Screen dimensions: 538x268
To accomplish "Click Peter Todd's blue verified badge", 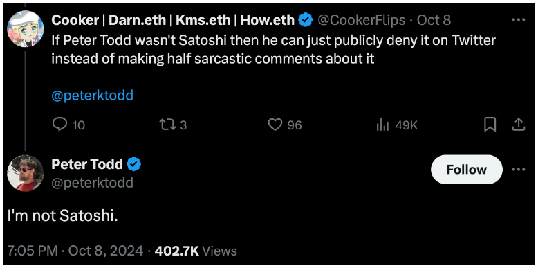I will [x=134, y=164].
